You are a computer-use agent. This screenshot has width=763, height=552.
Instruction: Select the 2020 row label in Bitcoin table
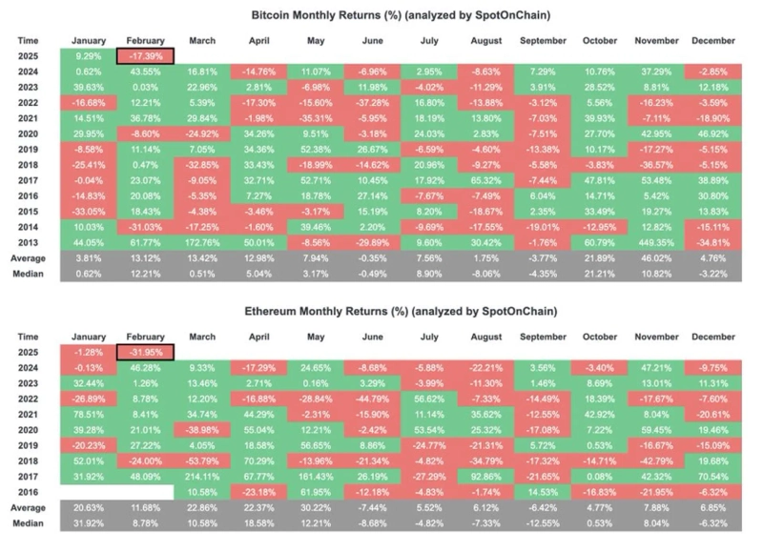coord(28,134)
